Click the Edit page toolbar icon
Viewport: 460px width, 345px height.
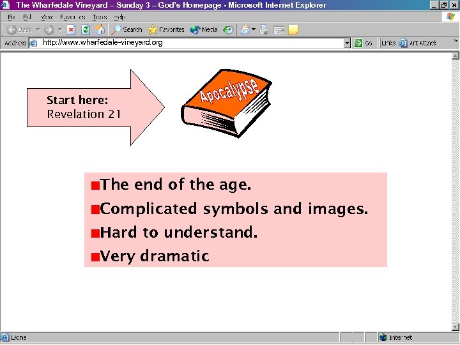click(x=279, y=29)
